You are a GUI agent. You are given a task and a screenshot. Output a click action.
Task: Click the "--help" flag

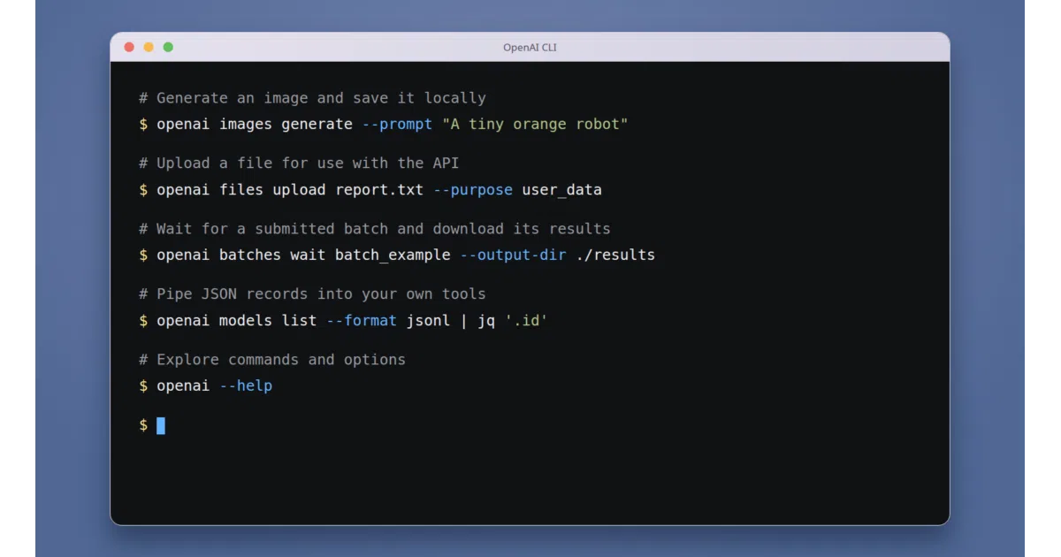click(246, 386)
